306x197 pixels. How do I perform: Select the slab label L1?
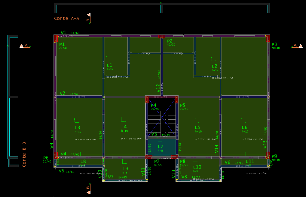point(109,65)
